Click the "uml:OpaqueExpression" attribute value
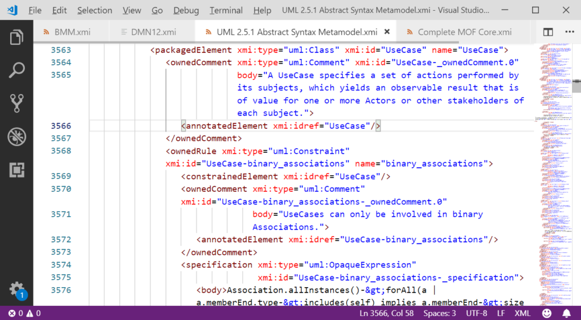 (x=360, y=265)
